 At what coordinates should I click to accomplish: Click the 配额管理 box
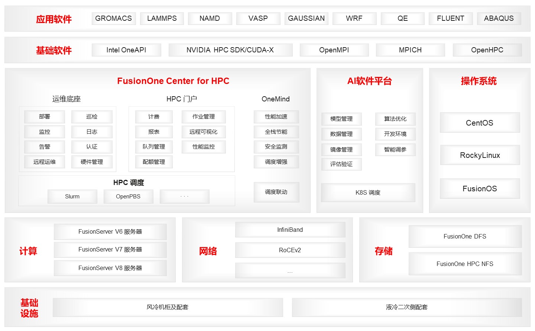pyautogui.click(x=154, y=162)
